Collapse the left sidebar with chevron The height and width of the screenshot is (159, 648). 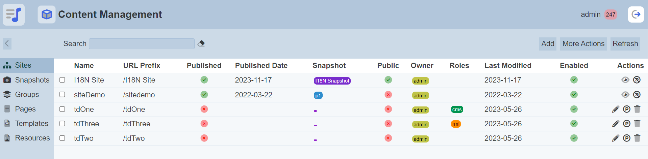coord(7,43)
